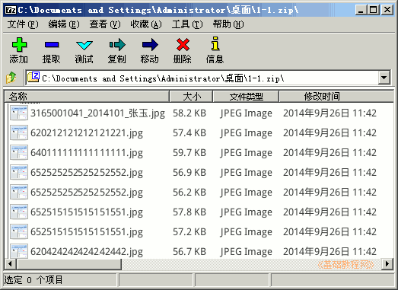The width and height of the screenshot is (398, 290).
Task: Click the 7z application icon in the title bar
Action: (11, 10)
